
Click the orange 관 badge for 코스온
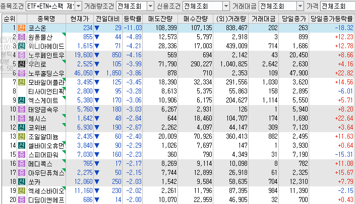[x=22, y=28]
